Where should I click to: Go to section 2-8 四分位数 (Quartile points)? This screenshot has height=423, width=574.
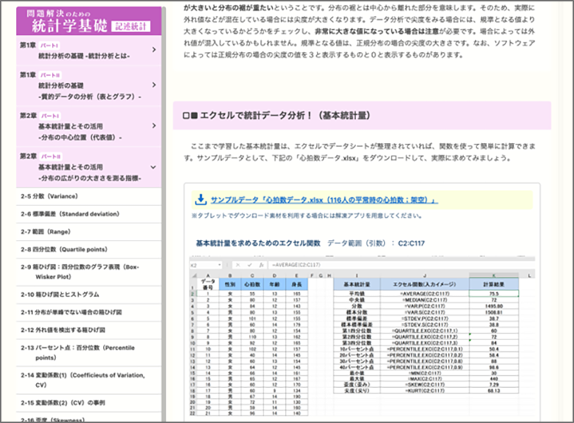[x=89, y=250]
